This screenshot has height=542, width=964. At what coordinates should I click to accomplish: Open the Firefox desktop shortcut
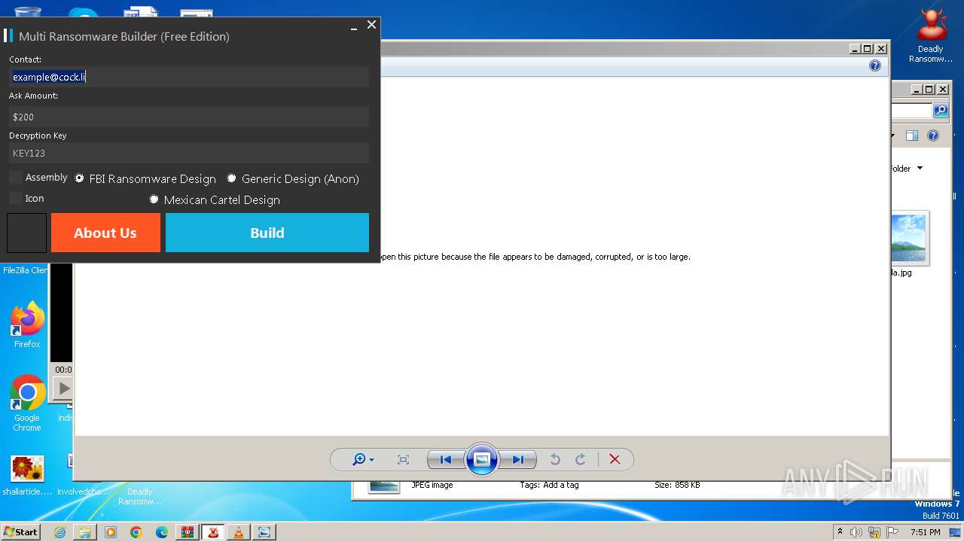[x=27, y=324]
